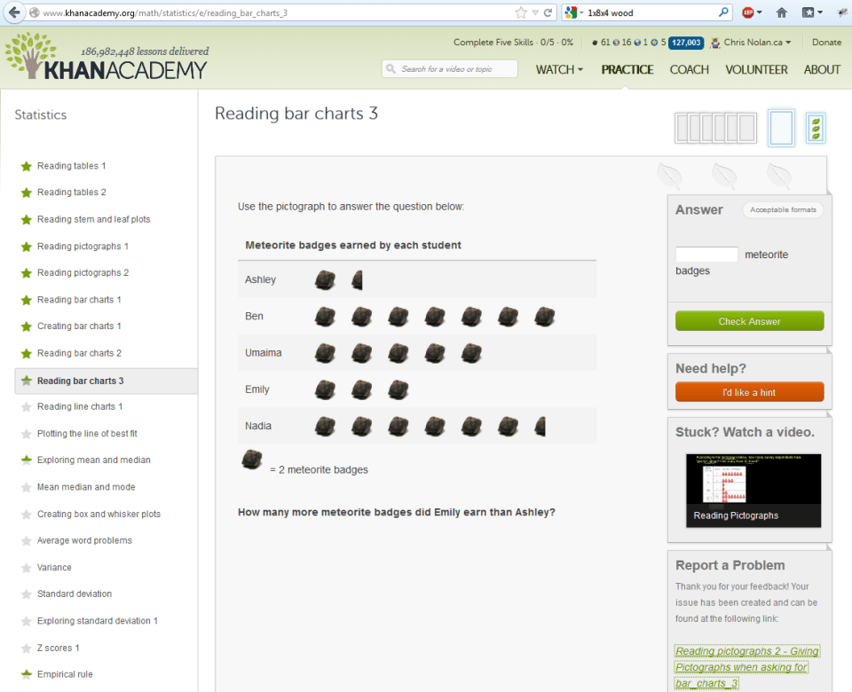Viewport: 852px width, 692px height.
Task: Click the three-leaf streak card icon
Action: (815, 128)
